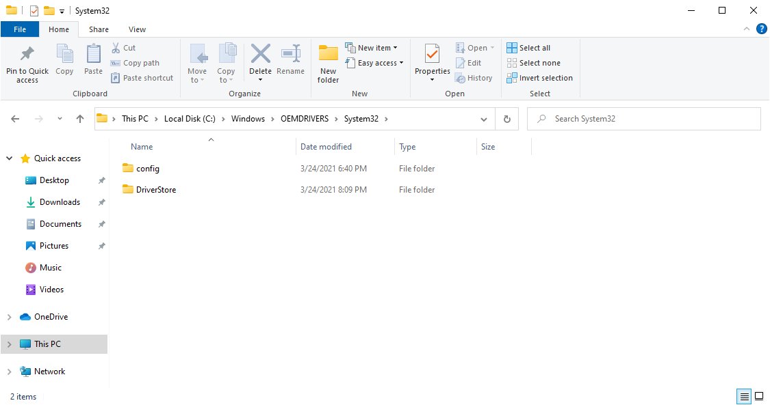Click the Copy ribbon button

pyautogui.click(x=64, y=59)
